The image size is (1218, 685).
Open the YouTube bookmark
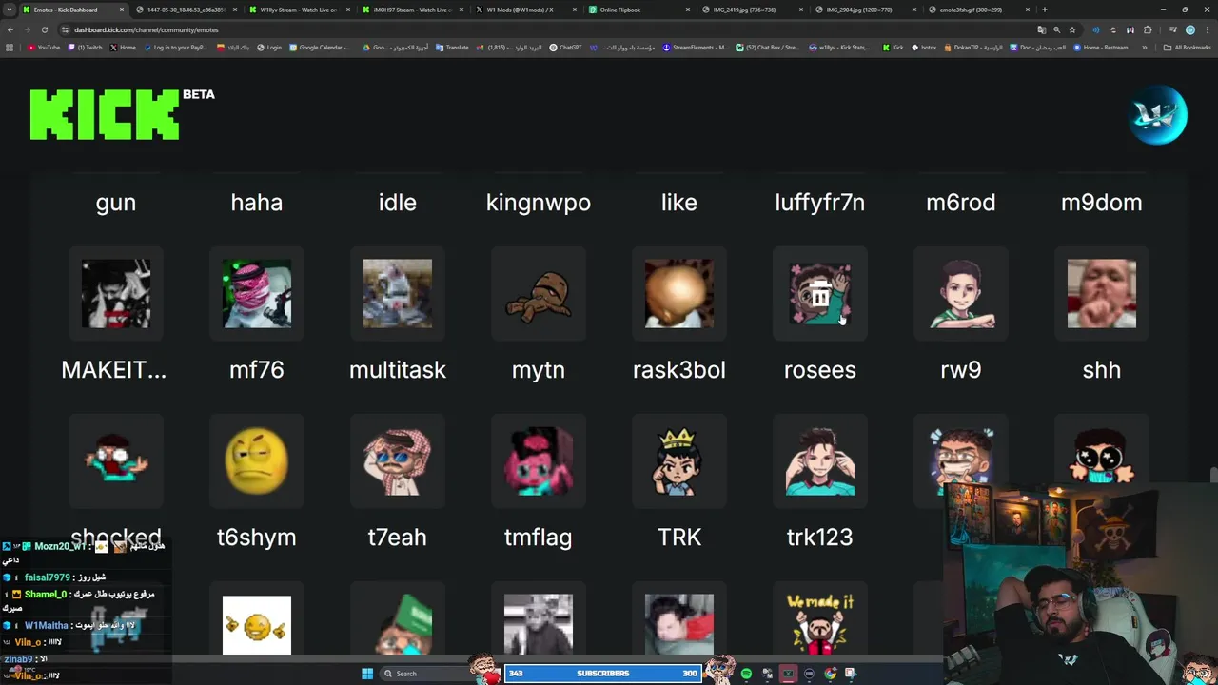click(x=44, y=48)
